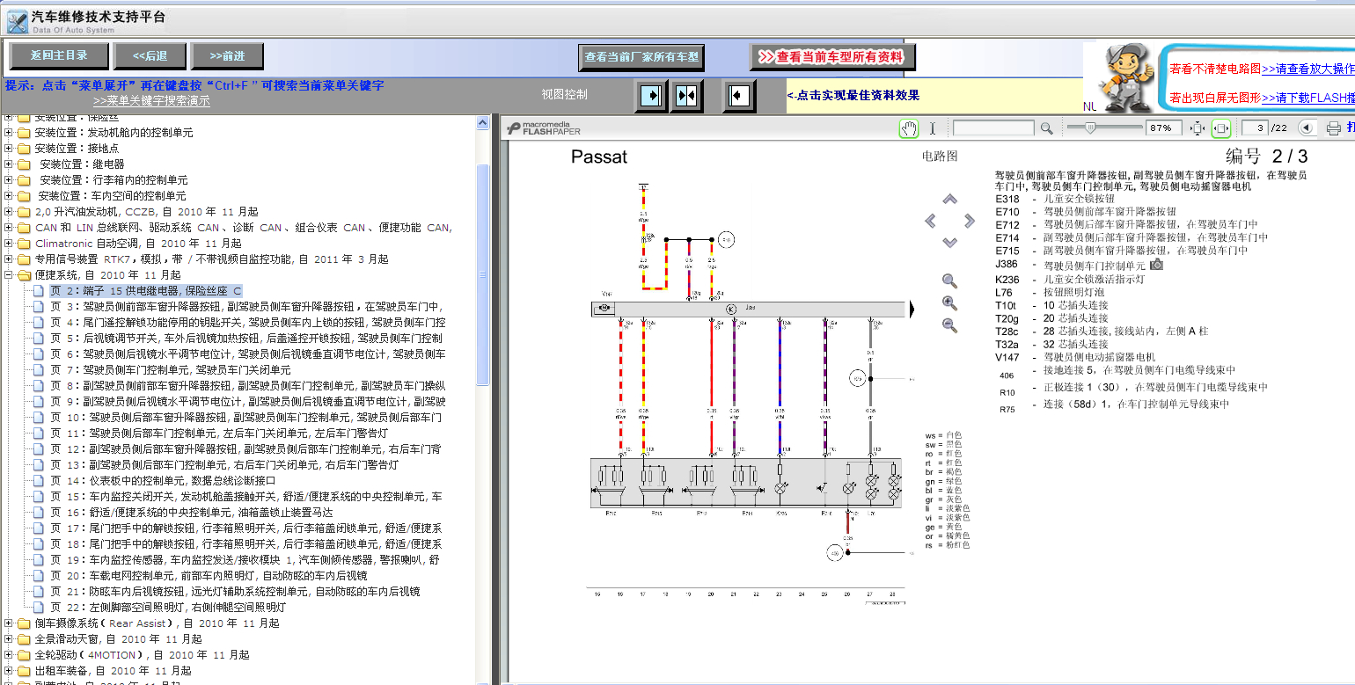This screenshot has width=1355, height=685.
Task: Expand the Climatronic 自动空调 folder
Action: pyautogui.click(x=9, y=243)
